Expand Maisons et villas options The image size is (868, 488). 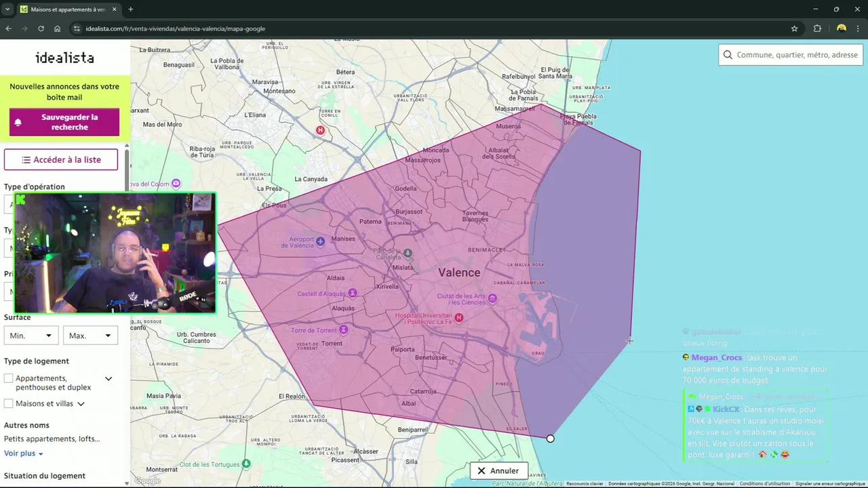[81, 404]
